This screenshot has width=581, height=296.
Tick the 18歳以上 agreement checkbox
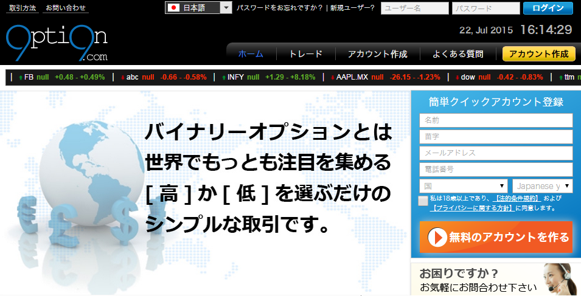[x=423, y=201]
